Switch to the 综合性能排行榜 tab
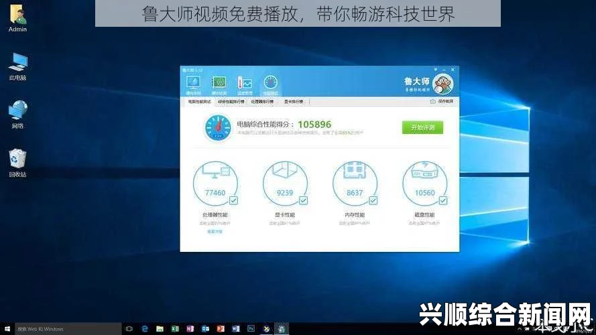Screen dimensions: 596x335 [231, 102]
